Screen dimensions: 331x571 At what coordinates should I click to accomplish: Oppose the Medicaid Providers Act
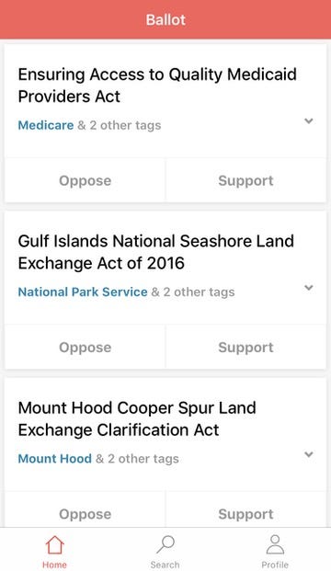click(x=85, y=180)
